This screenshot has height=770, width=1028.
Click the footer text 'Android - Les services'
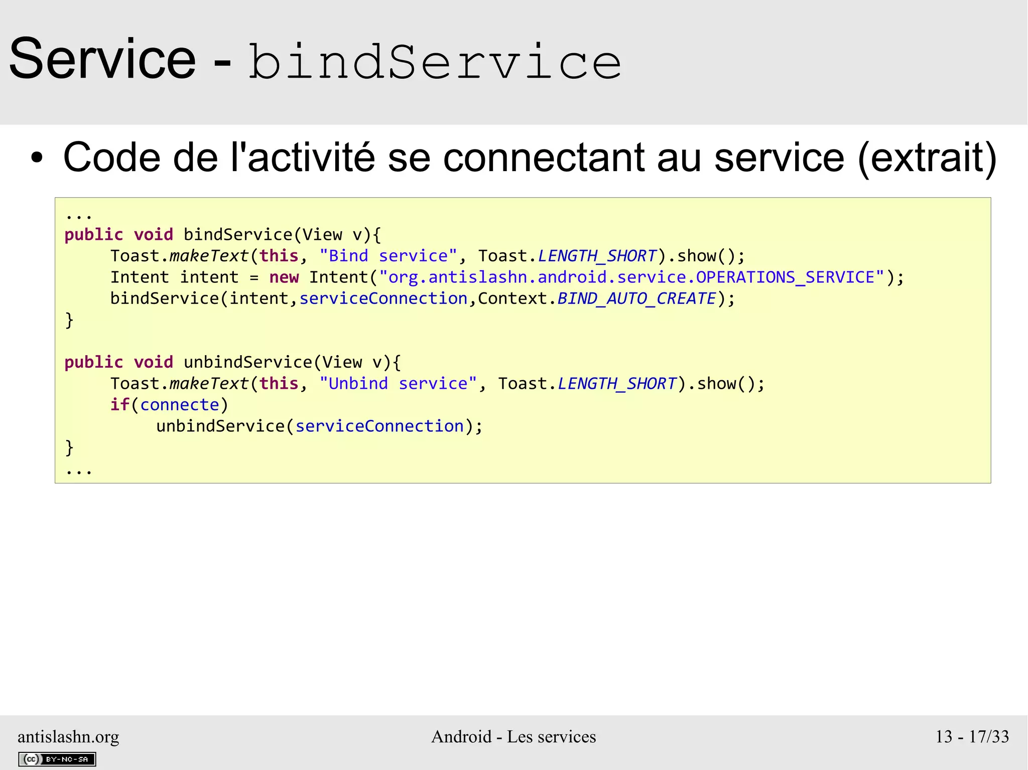(x=513, y=736)
